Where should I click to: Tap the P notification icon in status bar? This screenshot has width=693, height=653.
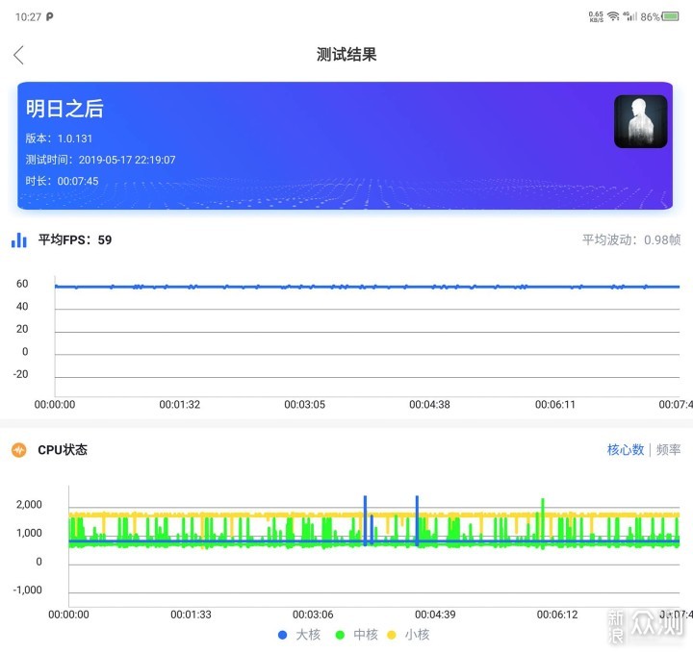(x=49, y=16)
